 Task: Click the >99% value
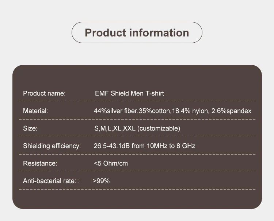point(101,181)
